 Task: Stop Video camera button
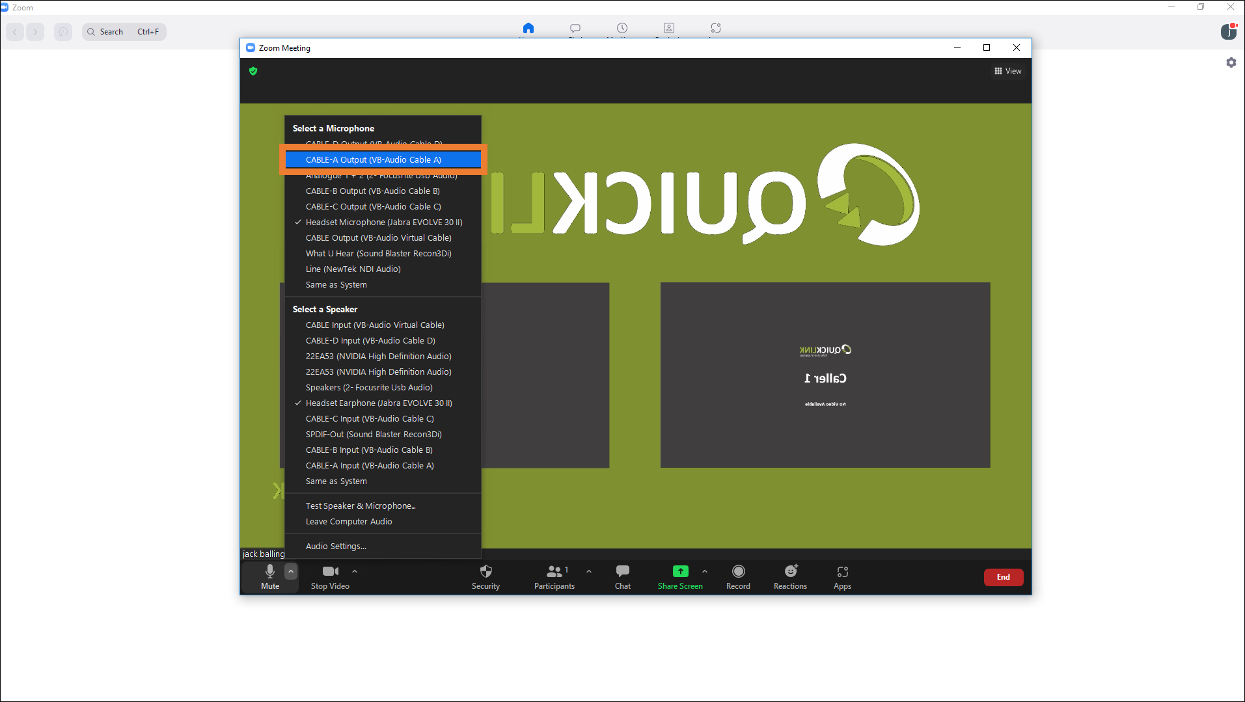coord(330,576)
